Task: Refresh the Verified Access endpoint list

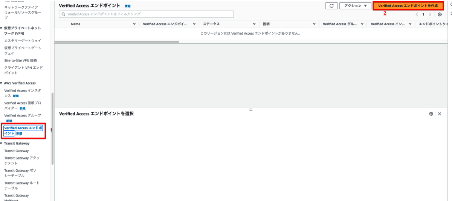Action: [x=331, y=6]
